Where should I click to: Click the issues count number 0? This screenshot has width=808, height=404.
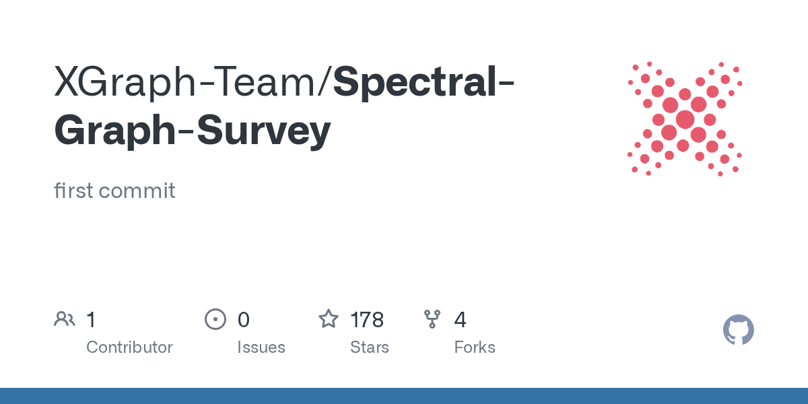(243, 320)
